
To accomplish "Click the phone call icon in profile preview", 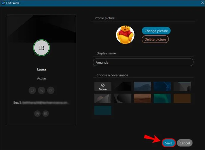I will point(41,90).
